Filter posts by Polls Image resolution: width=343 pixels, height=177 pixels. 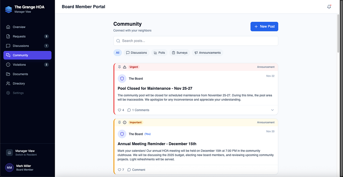(159, 53)
